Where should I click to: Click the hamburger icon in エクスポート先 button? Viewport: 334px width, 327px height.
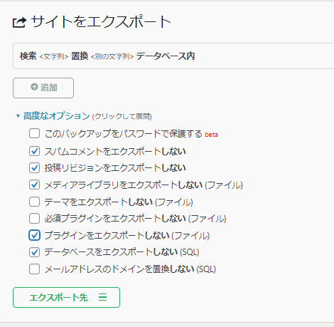click(103, 297)
